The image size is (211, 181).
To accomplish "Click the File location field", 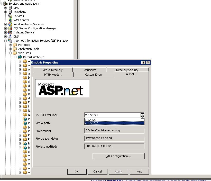I will 114,131.
